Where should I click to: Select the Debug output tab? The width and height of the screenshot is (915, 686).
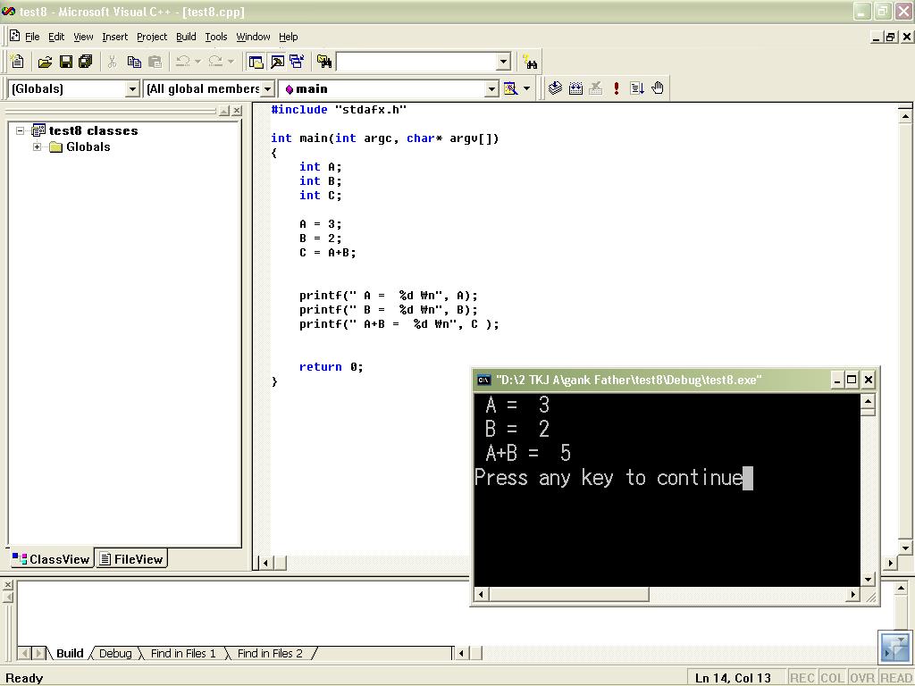115,653
